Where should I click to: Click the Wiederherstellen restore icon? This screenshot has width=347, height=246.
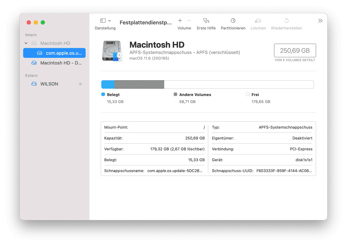pos(287,21)
